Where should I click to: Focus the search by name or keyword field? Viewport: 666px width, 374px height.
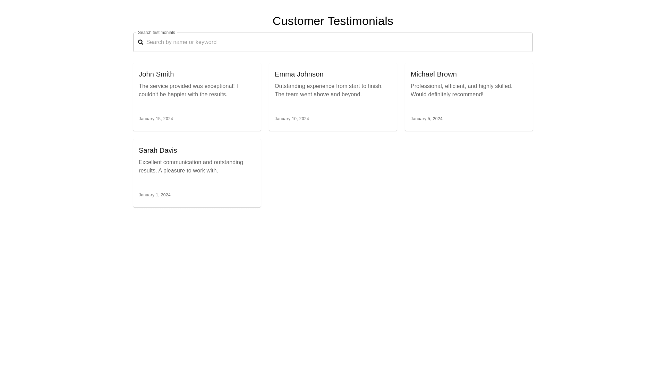(x=336, y=42)
